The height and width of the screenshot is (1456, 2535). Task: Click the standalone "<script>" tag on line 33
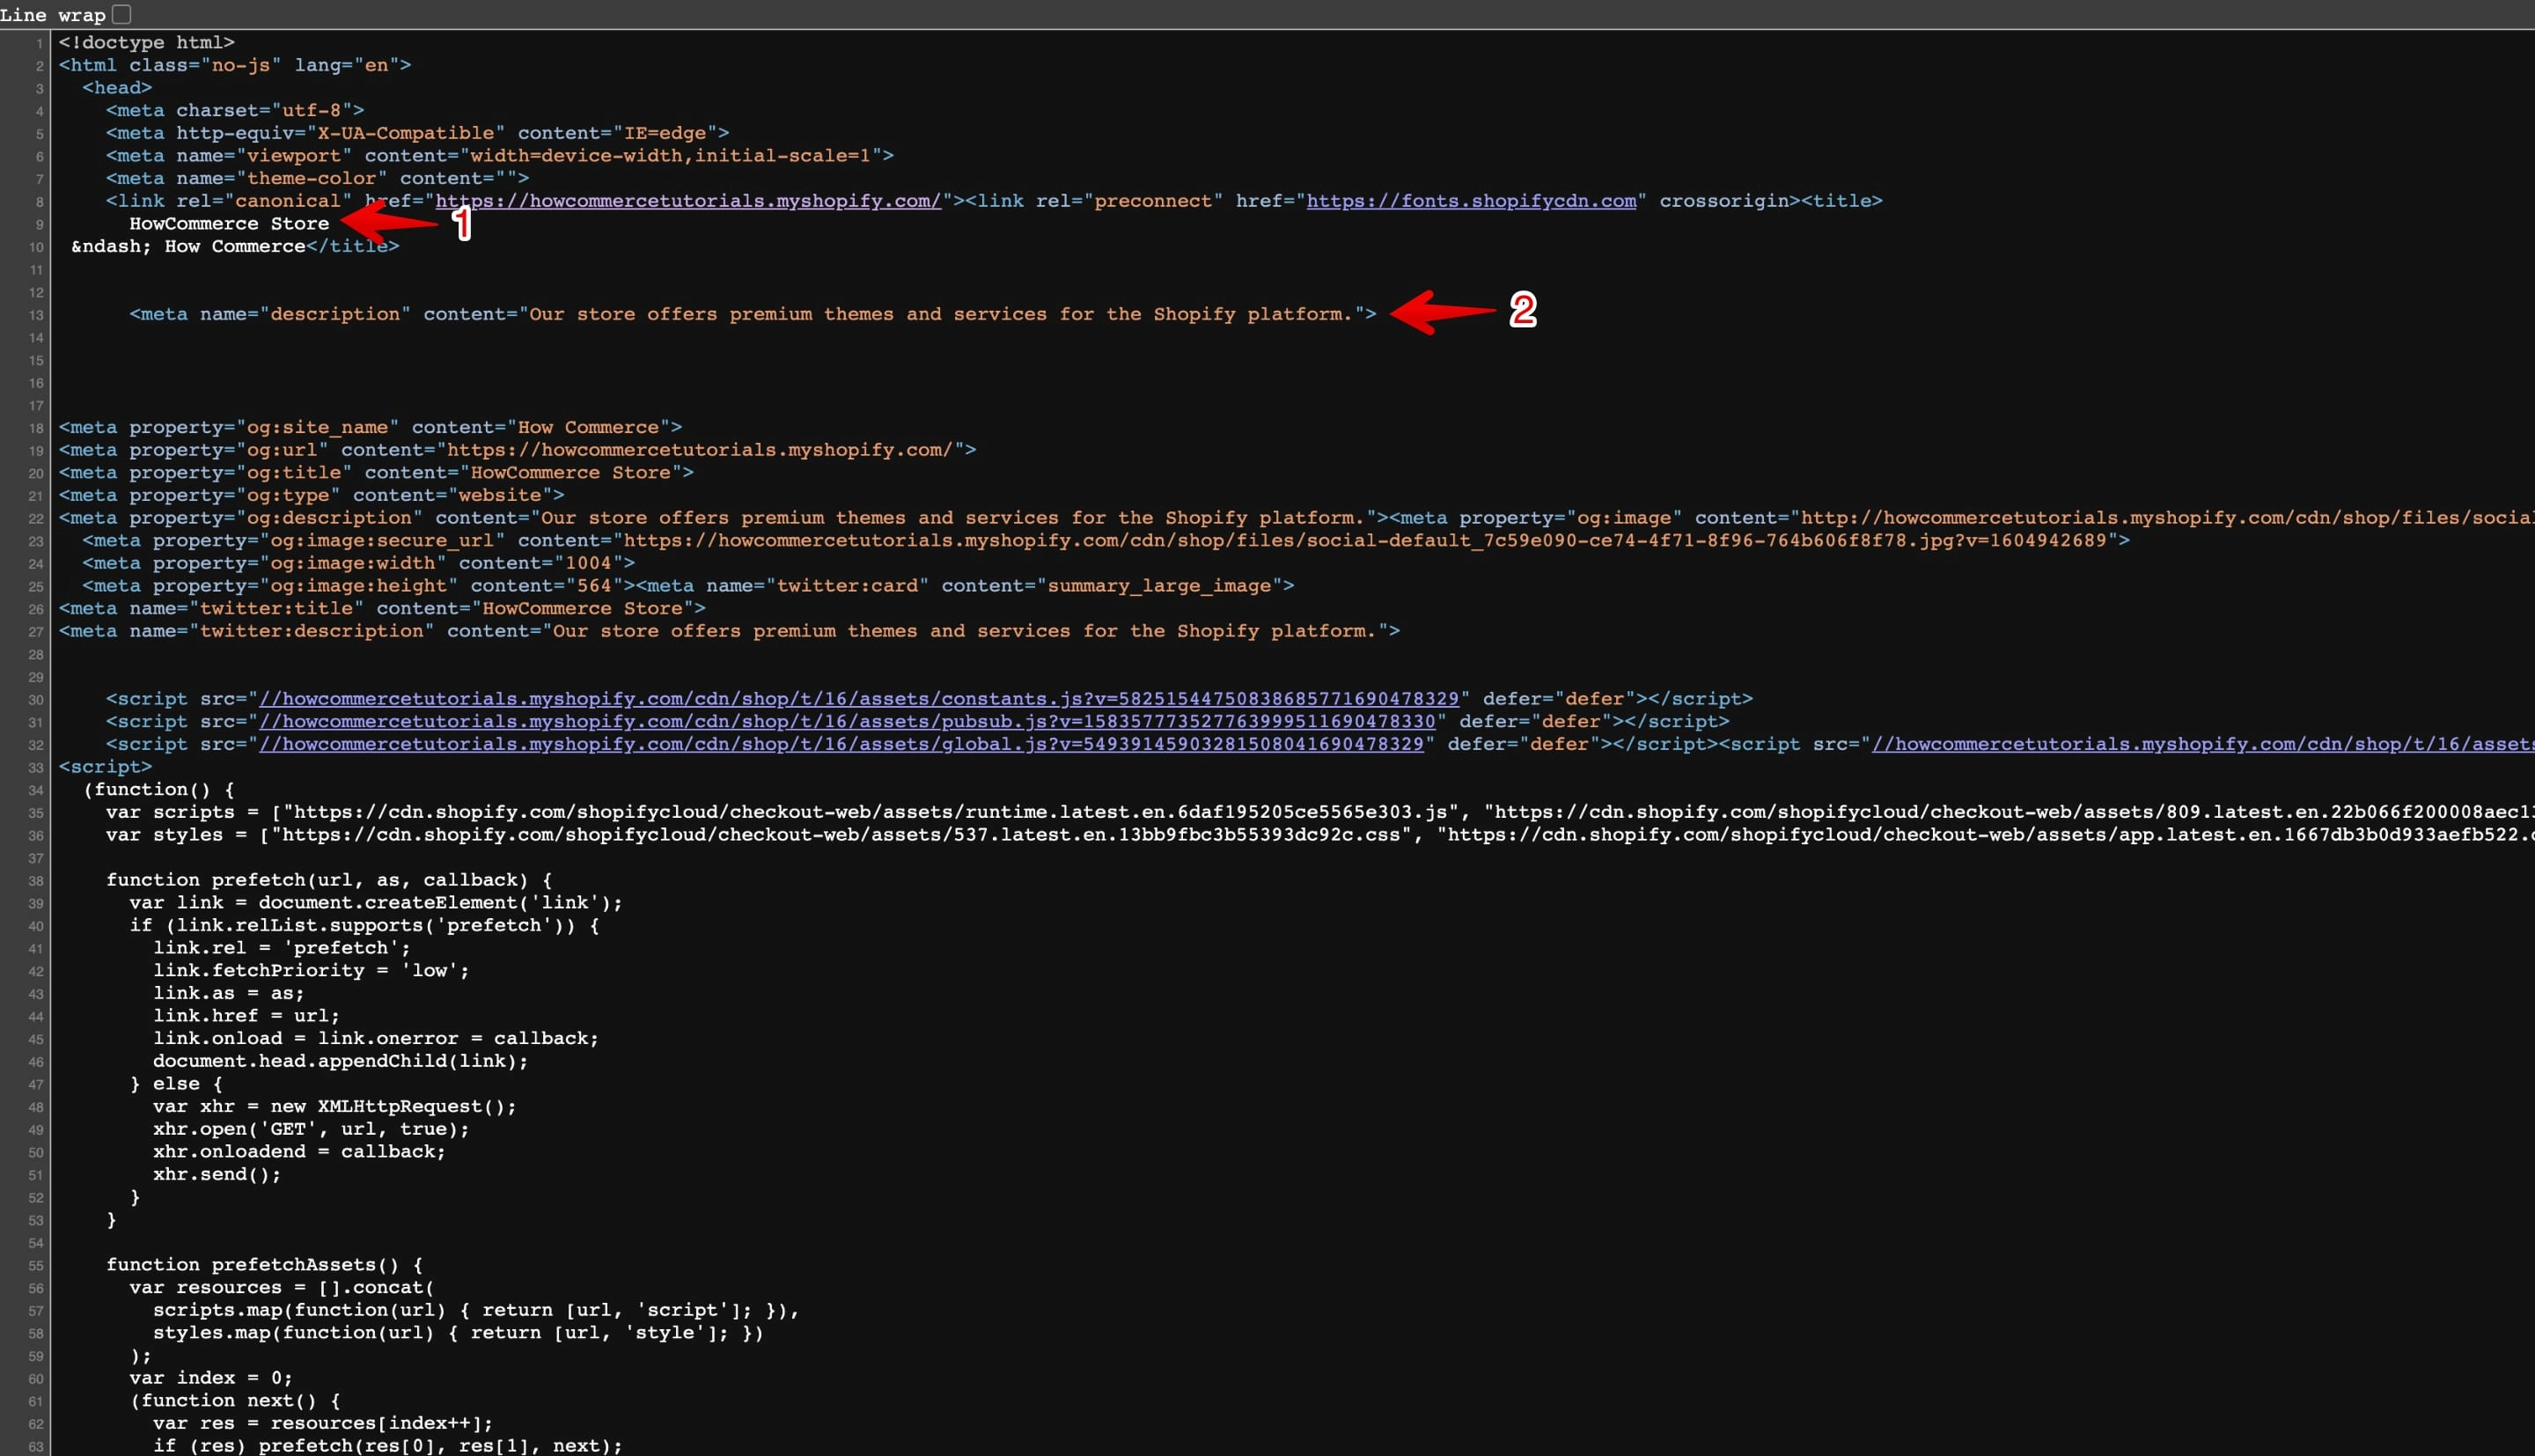point(105,767)
